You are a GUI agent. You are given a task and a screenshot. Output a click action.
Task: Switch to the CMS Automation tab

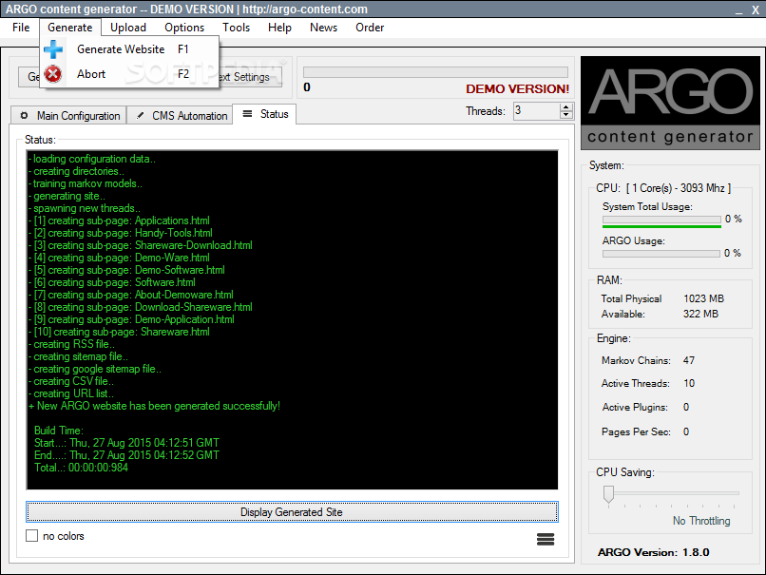(180, 116)
